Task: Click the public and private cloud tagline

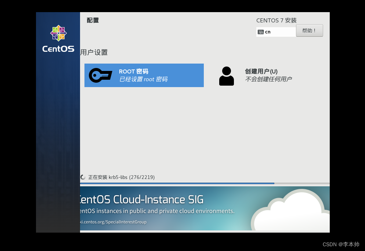Action: 157,211
